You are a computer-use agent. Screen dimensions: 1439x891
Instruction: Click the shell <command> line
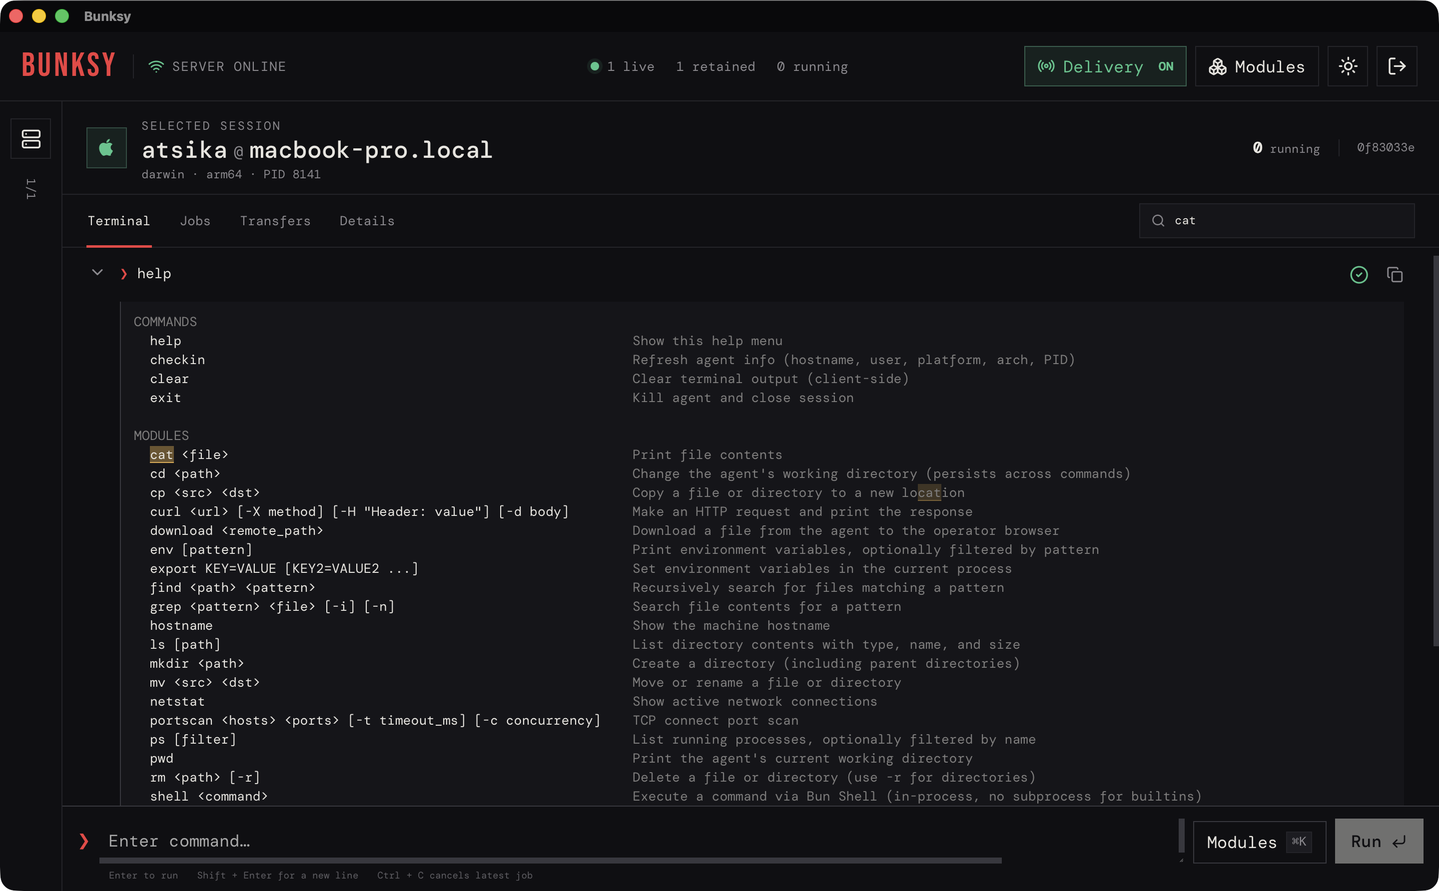209,796
